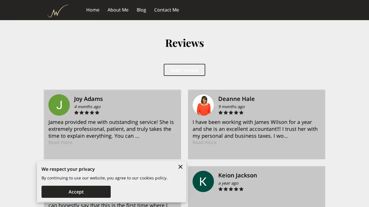Click the Add review button
369x207 pixels.
(x=184, y=70)
